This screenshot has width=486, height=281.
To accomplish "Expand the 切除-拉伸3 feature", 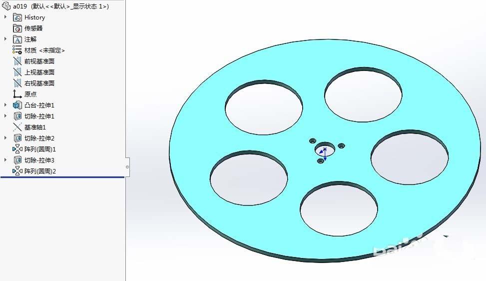I will 5,159.
